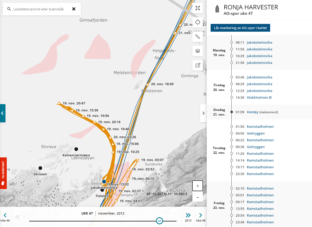Collapse the right info panel arrow

(x=203, y=113)
